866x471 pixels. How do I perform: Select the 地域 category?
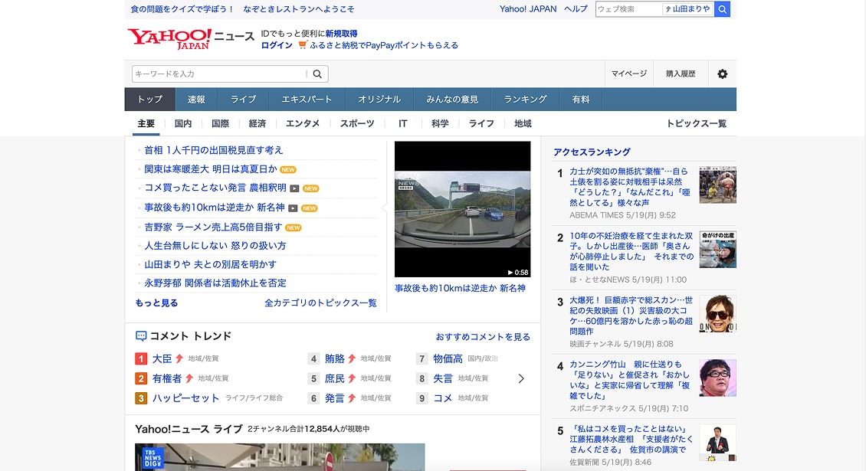tap(523, 124)
